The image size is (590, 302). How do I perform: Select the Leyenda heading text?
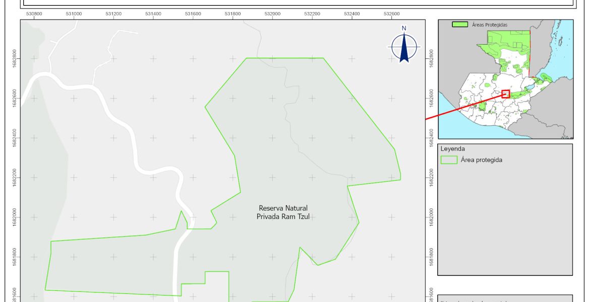click(452, 149)
